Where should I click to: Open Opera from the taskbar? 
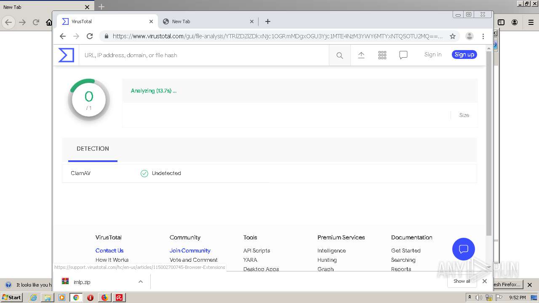tap(90, 298)
